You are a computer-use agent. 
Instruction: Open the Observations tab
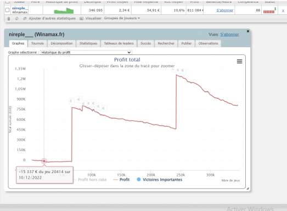tap(208, 43)
